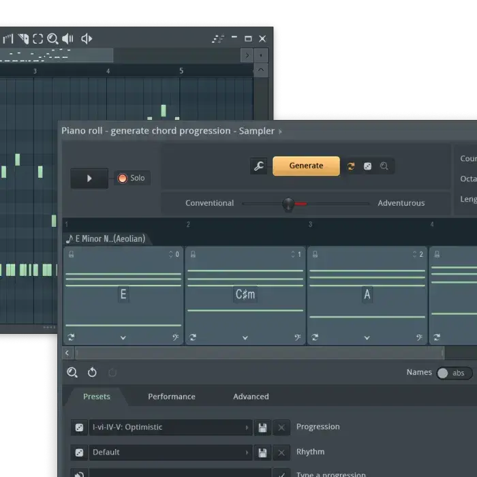
Task: Toggle the lock on the E chord card
Action: 71,254
